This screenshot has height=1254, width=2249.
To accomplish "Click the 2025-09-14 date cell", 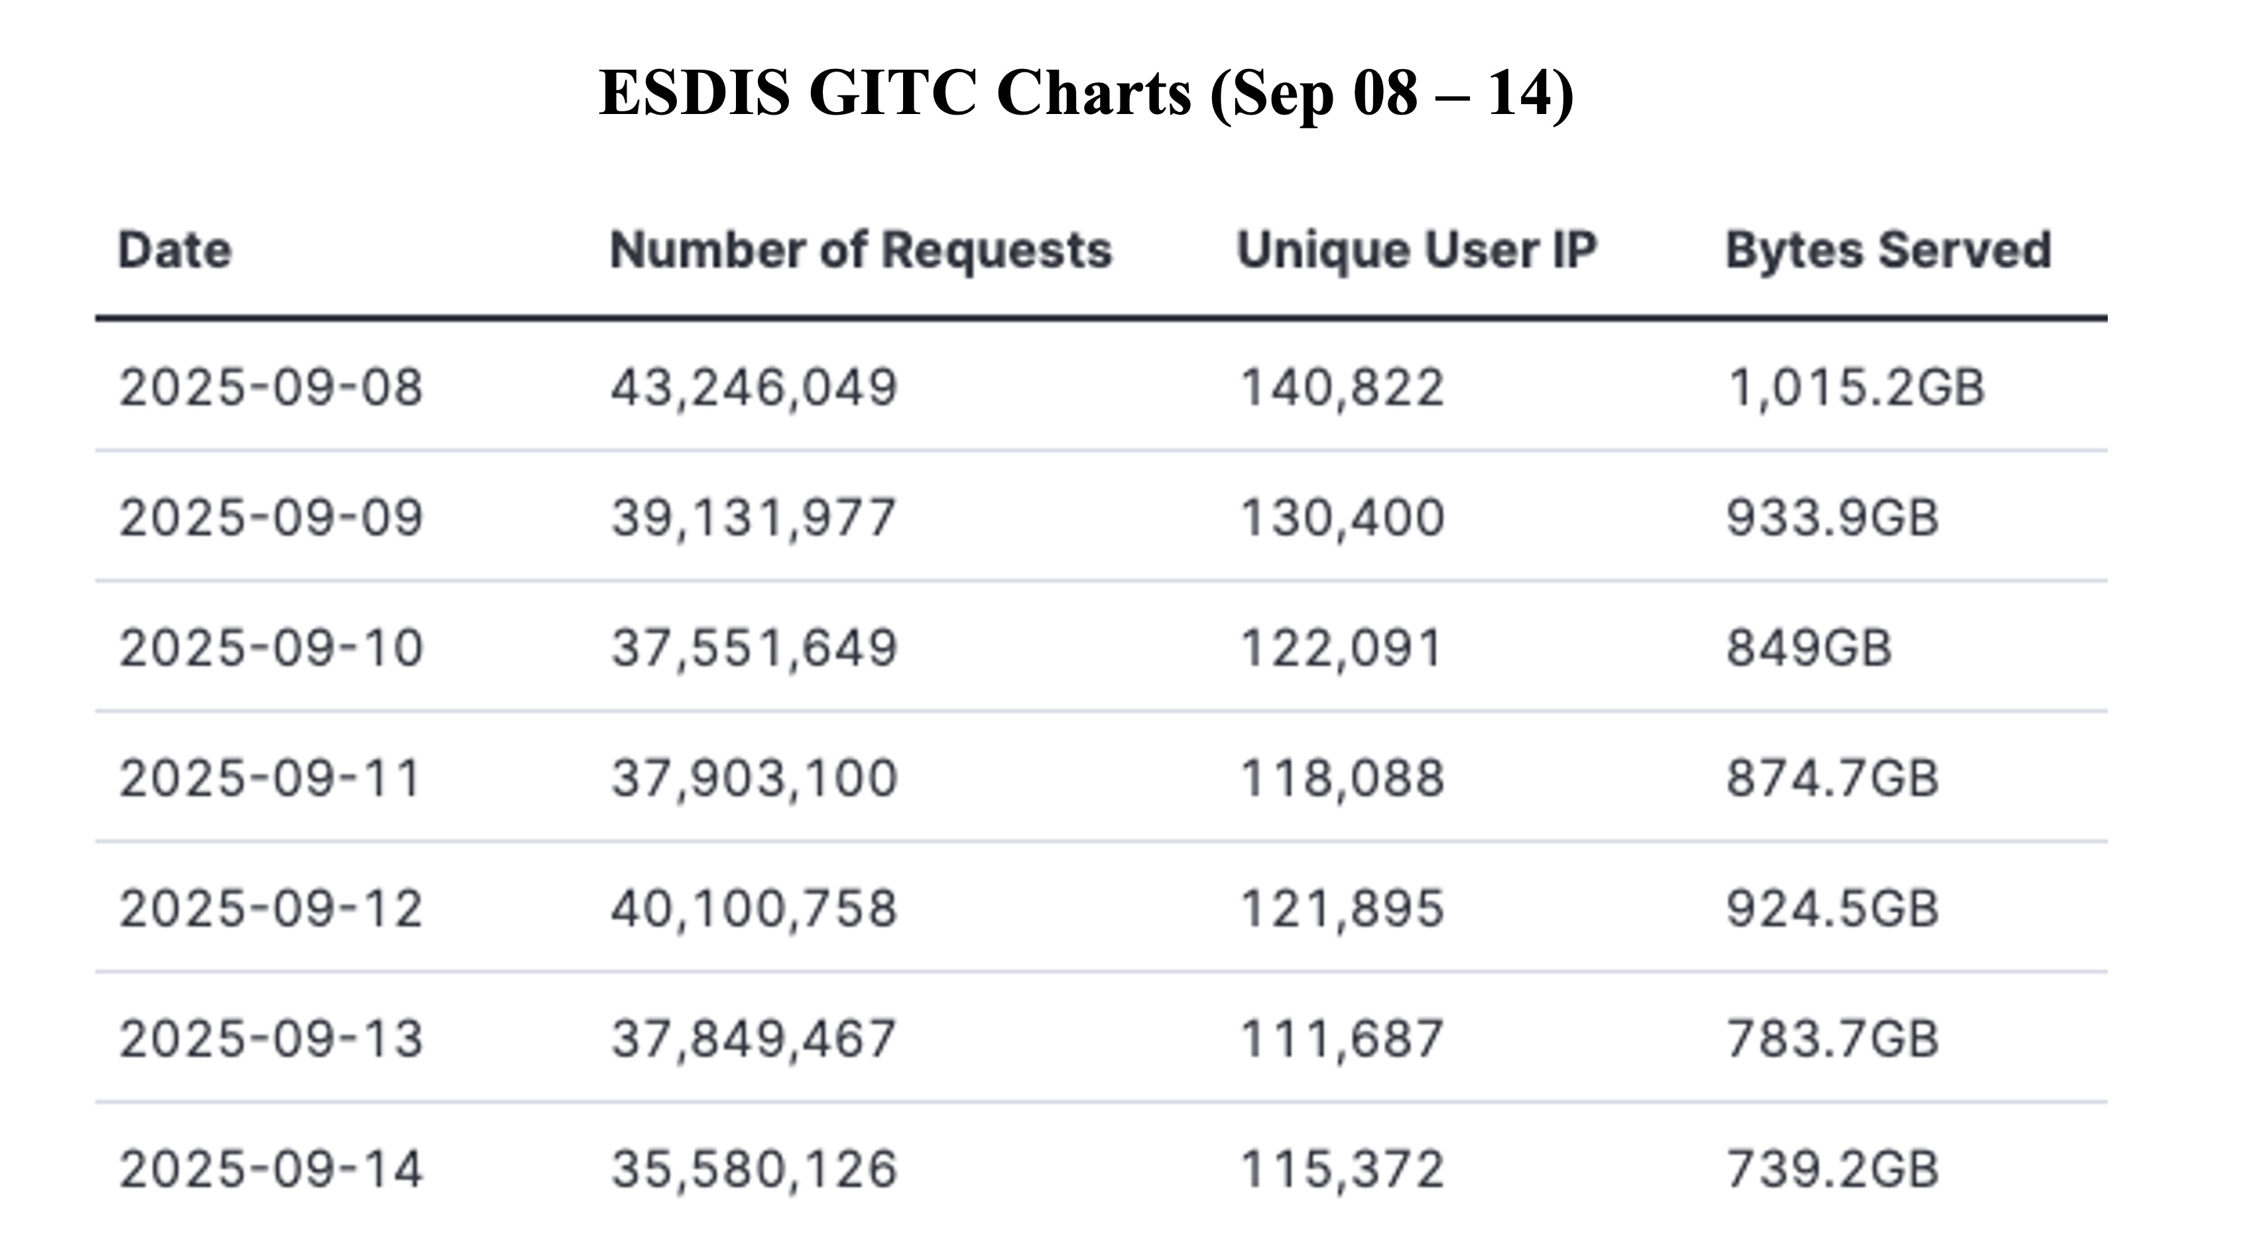I will tap(271, 1169).
